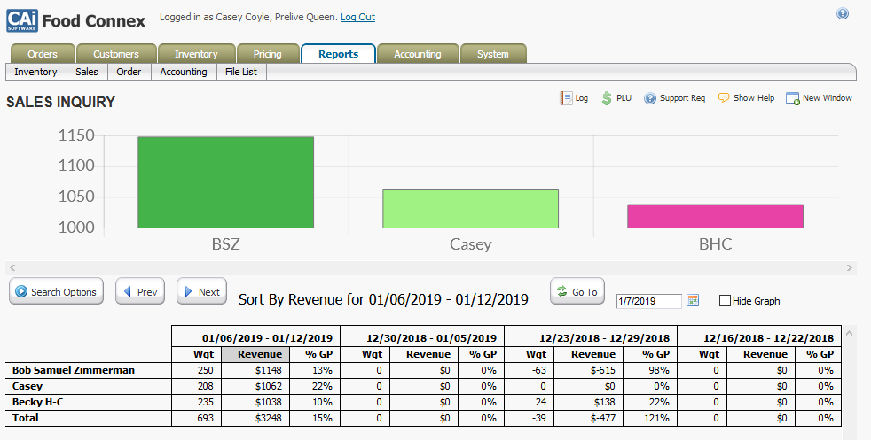Image resolution: width=871 pixels, height=440 pixels.
Task: Choose the Inventory reports submenu
Action: [35, 72]
